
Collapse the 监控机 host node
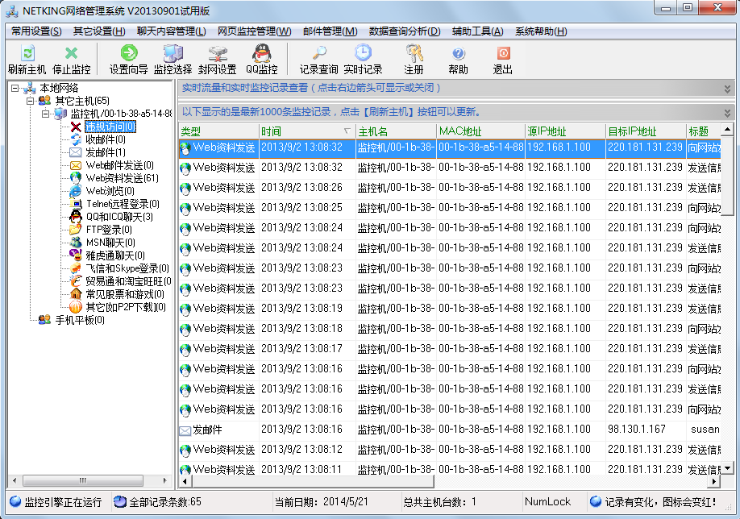pyautogui.click(x=45, y=114)
